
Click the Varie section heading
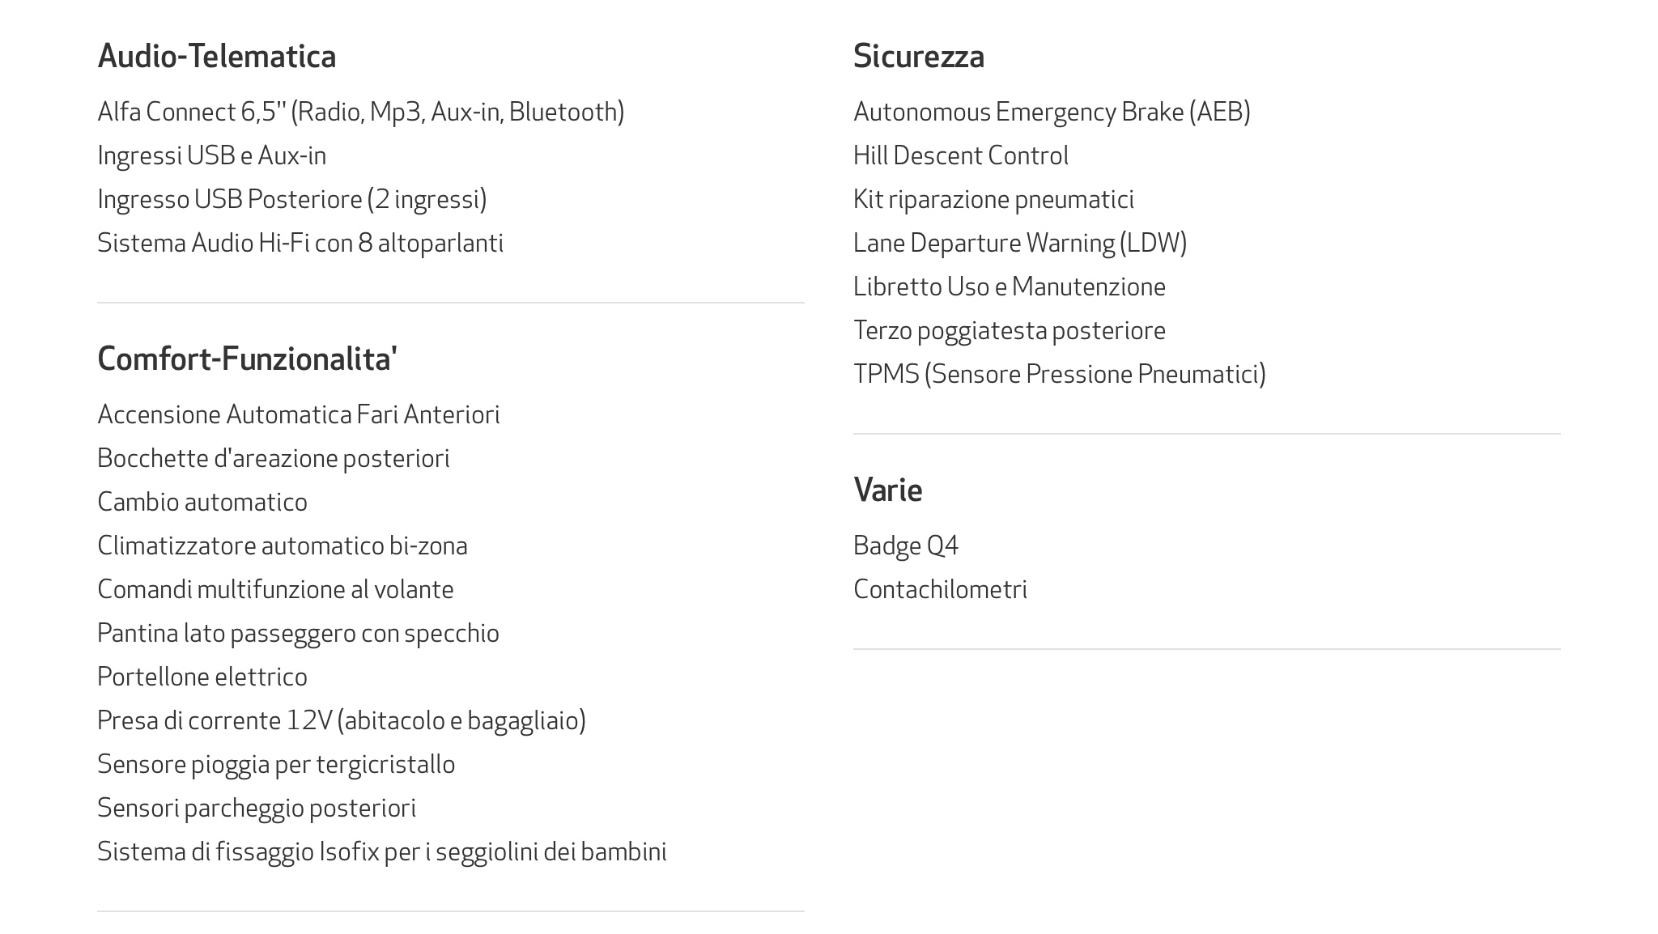887,490
